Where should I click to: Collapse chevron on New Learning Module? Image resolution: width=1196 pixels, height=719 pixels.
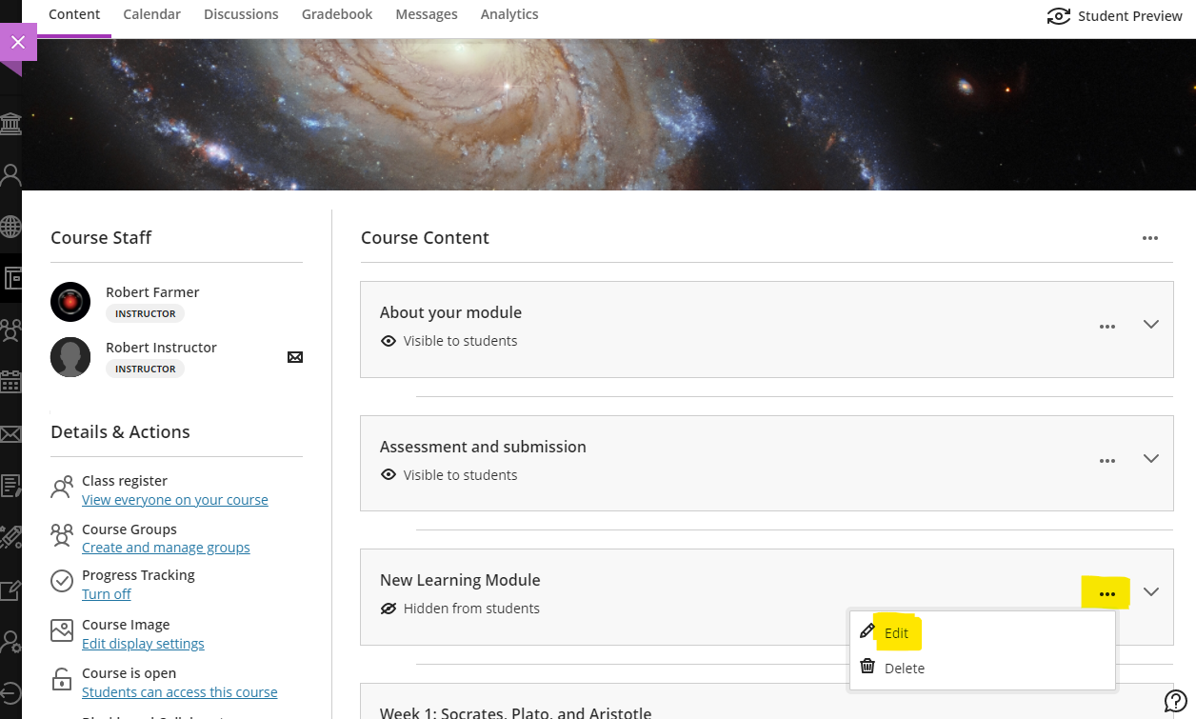(1151, 592)
